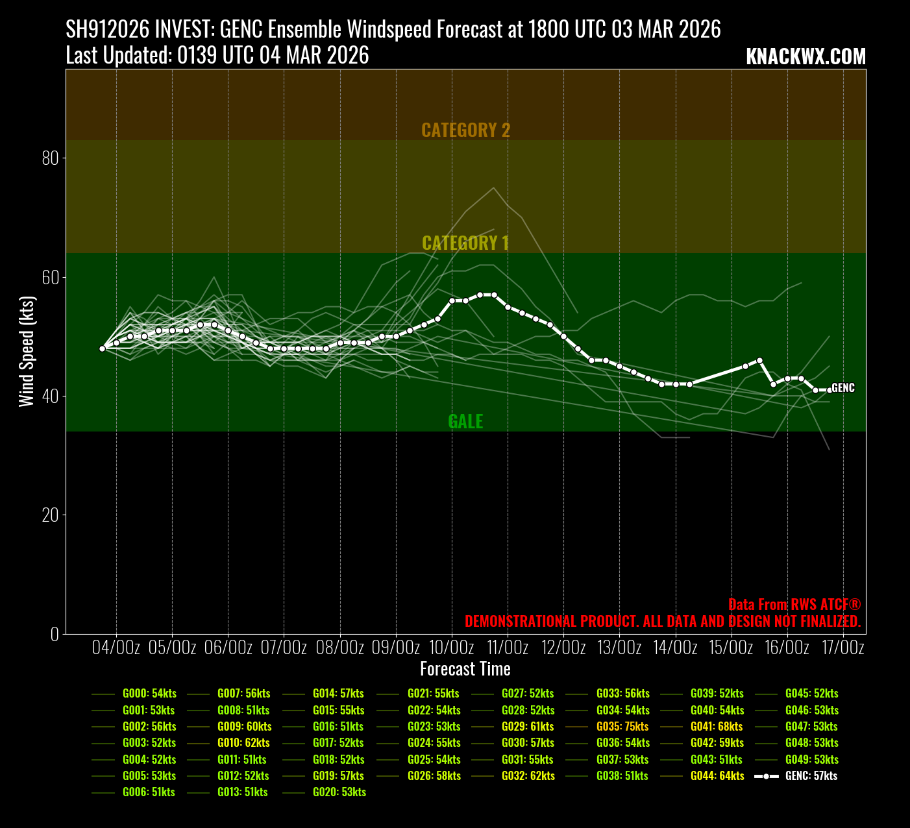Click the 10/00z x-axis tick label

click(451, 648)
